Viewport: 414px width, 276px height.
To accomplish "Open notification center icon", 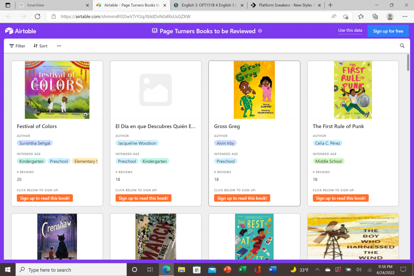I will [403, 270].
